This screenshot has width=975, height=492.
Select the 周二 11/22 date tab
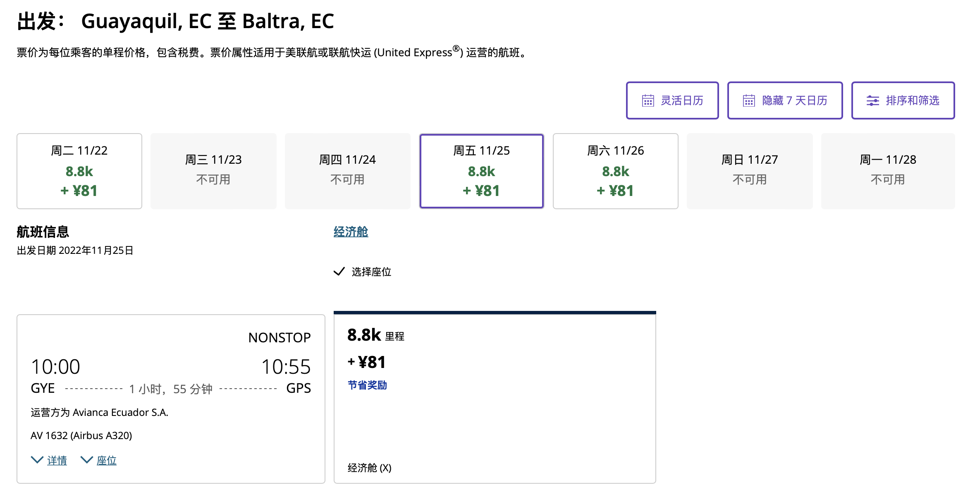[x=79, y=171]
